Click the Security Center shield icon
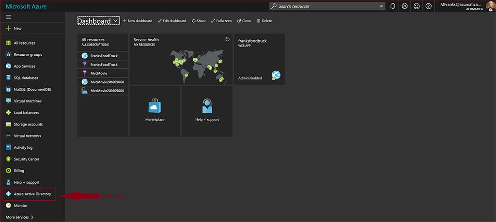This screenshot has height=222, width=496. [9, 159]
